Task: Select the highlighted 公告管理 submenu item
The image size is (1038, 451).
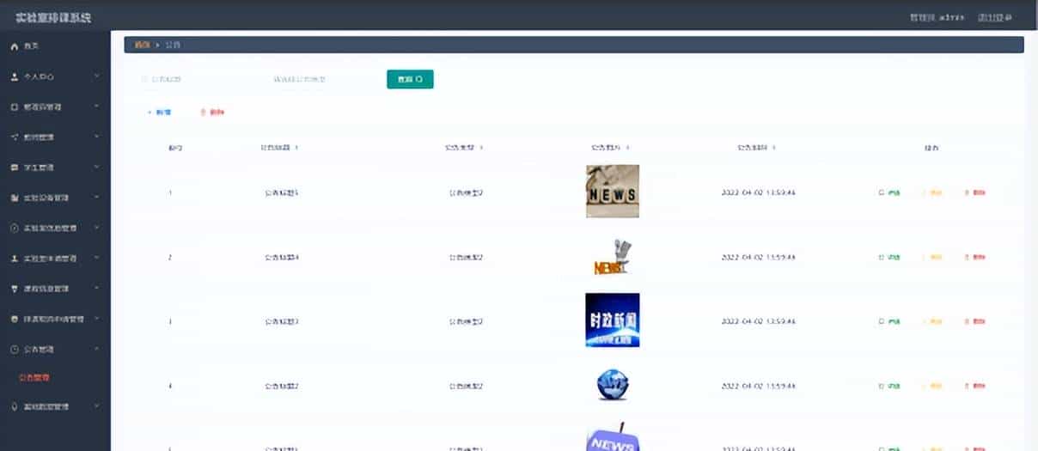Action: (34, 377)
